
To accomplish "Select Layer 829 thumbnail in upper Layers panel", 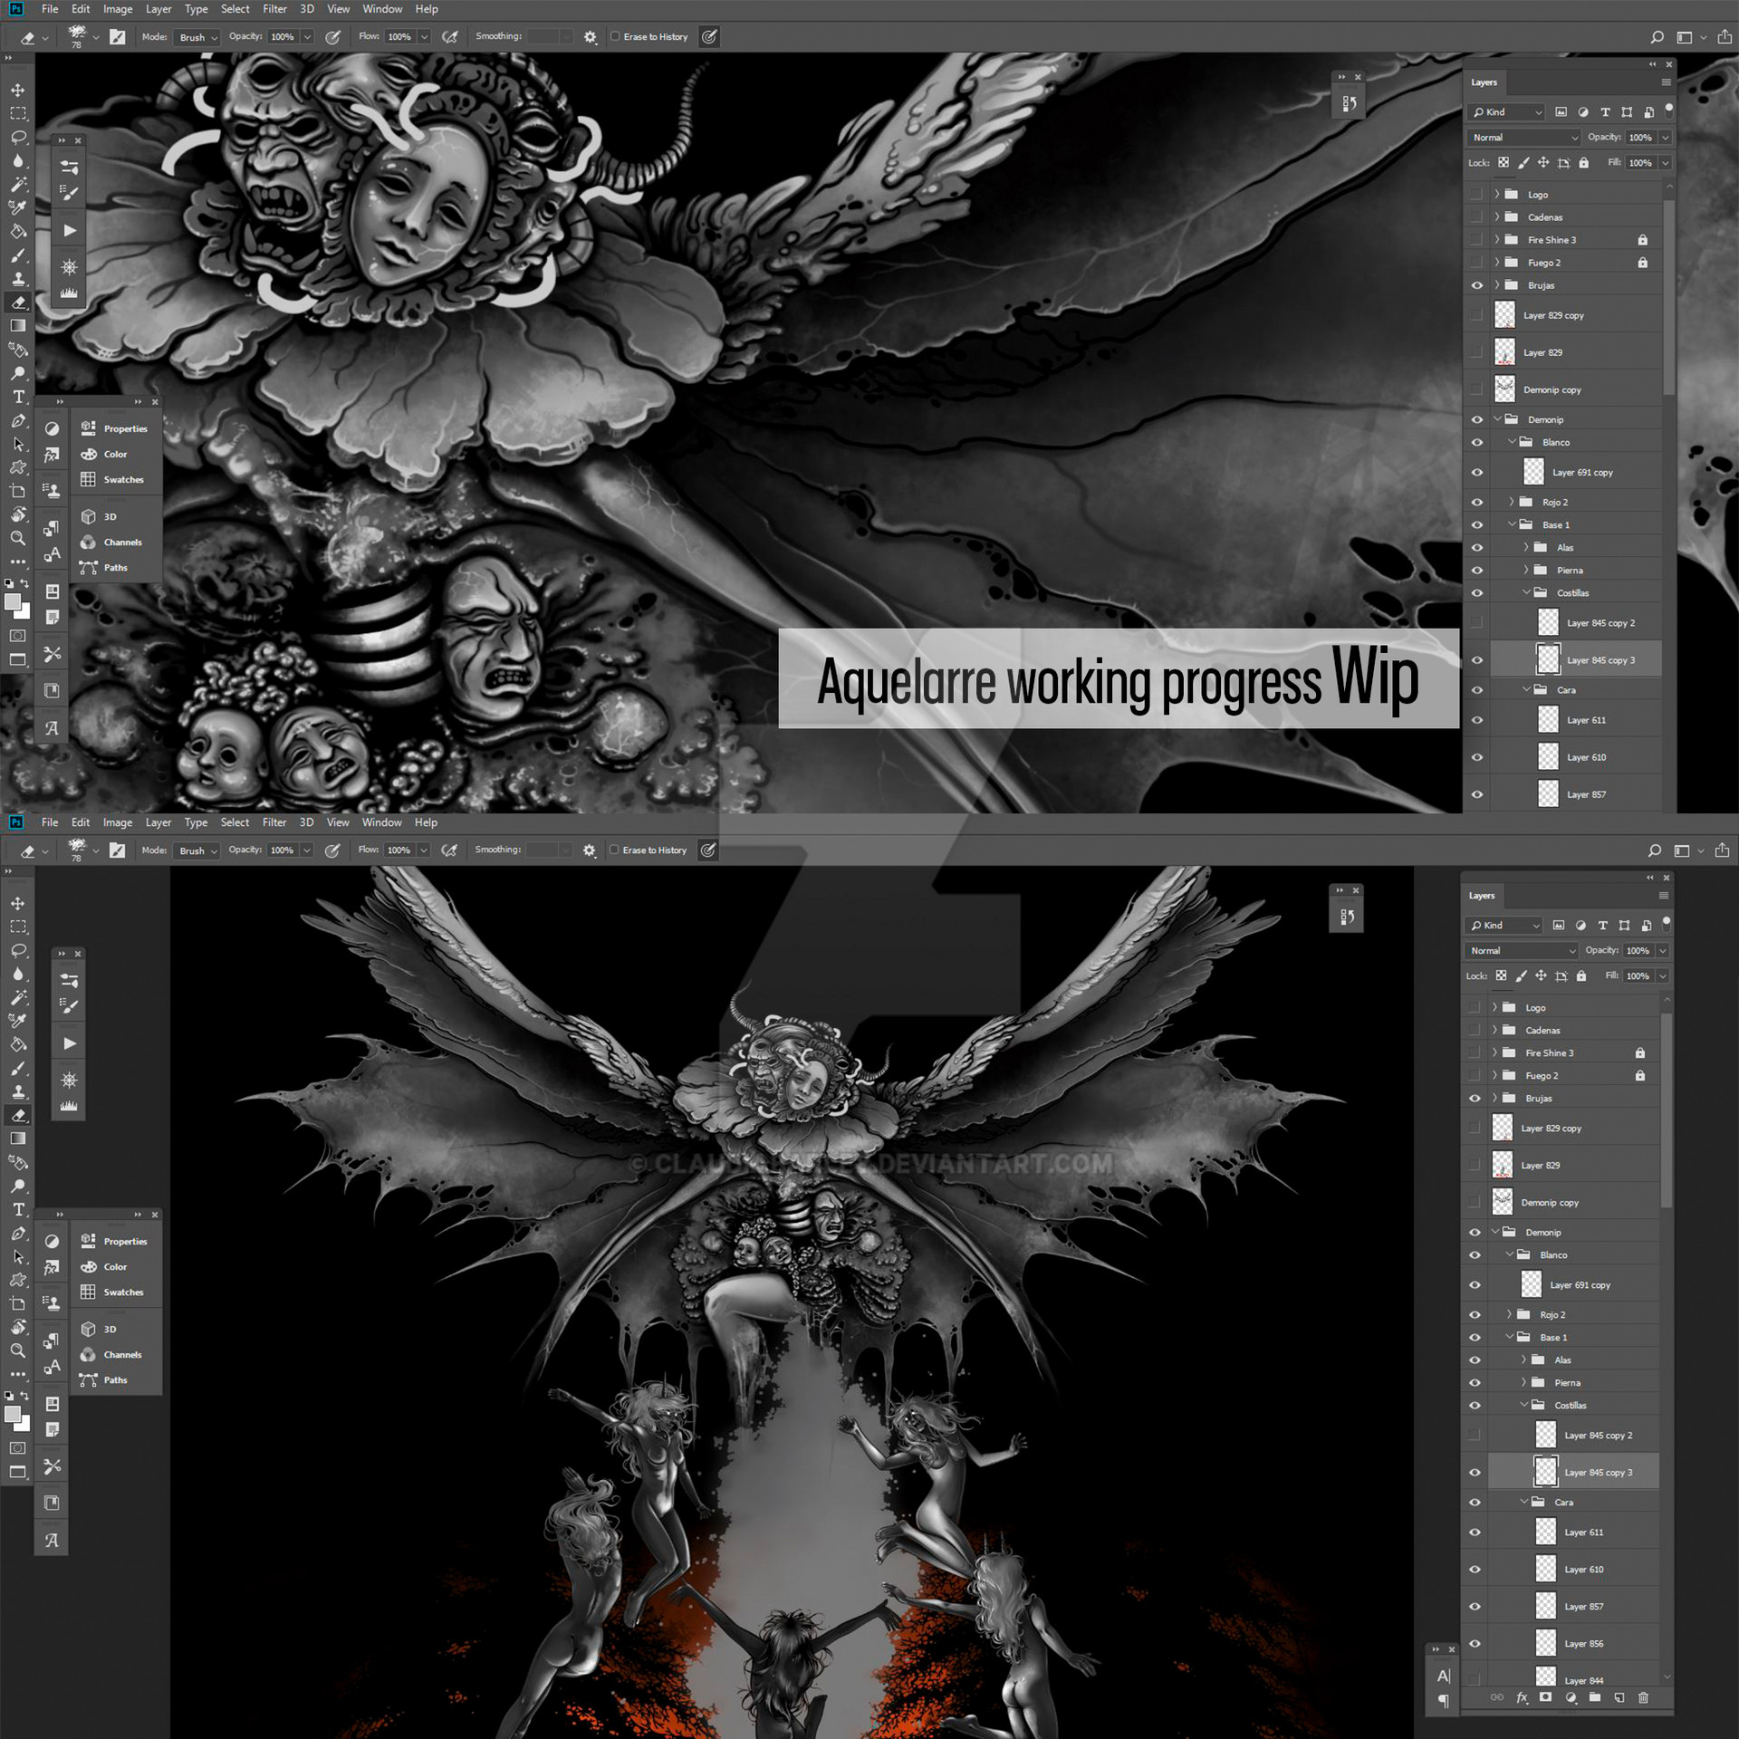I will [1504, 352].
